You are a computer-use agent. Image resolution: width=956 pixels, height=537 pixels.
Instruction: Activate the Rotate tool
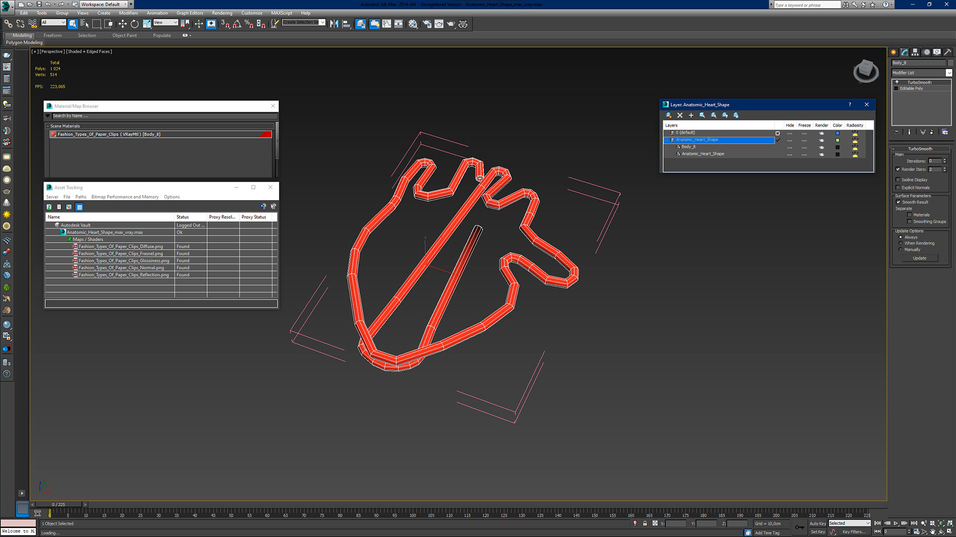[134, 24]
